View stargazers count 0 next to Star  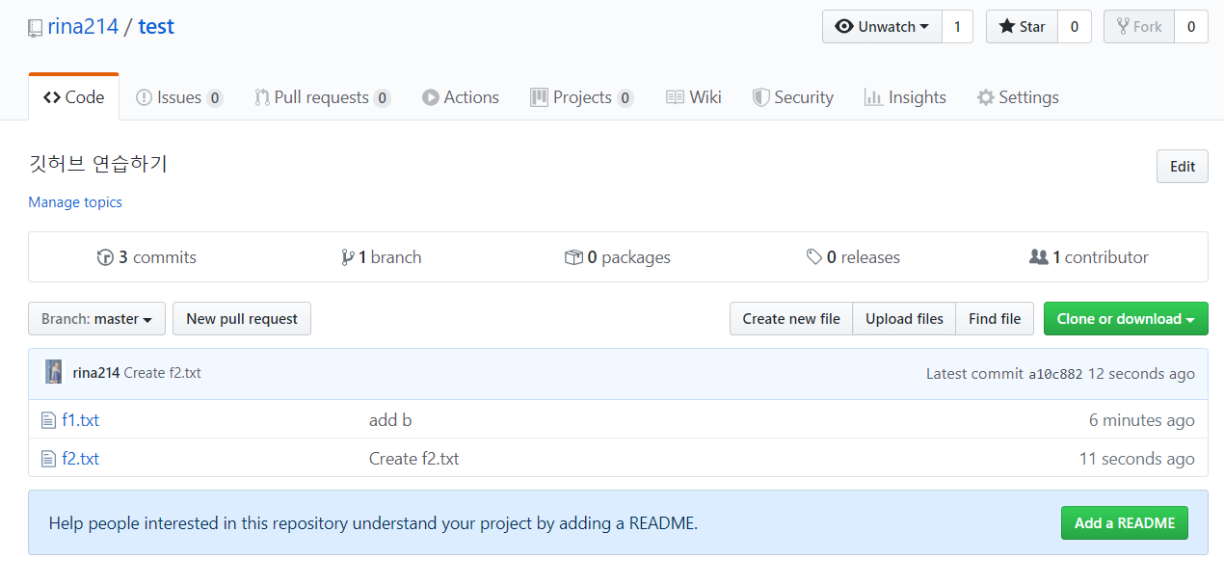coord(1075,27)
